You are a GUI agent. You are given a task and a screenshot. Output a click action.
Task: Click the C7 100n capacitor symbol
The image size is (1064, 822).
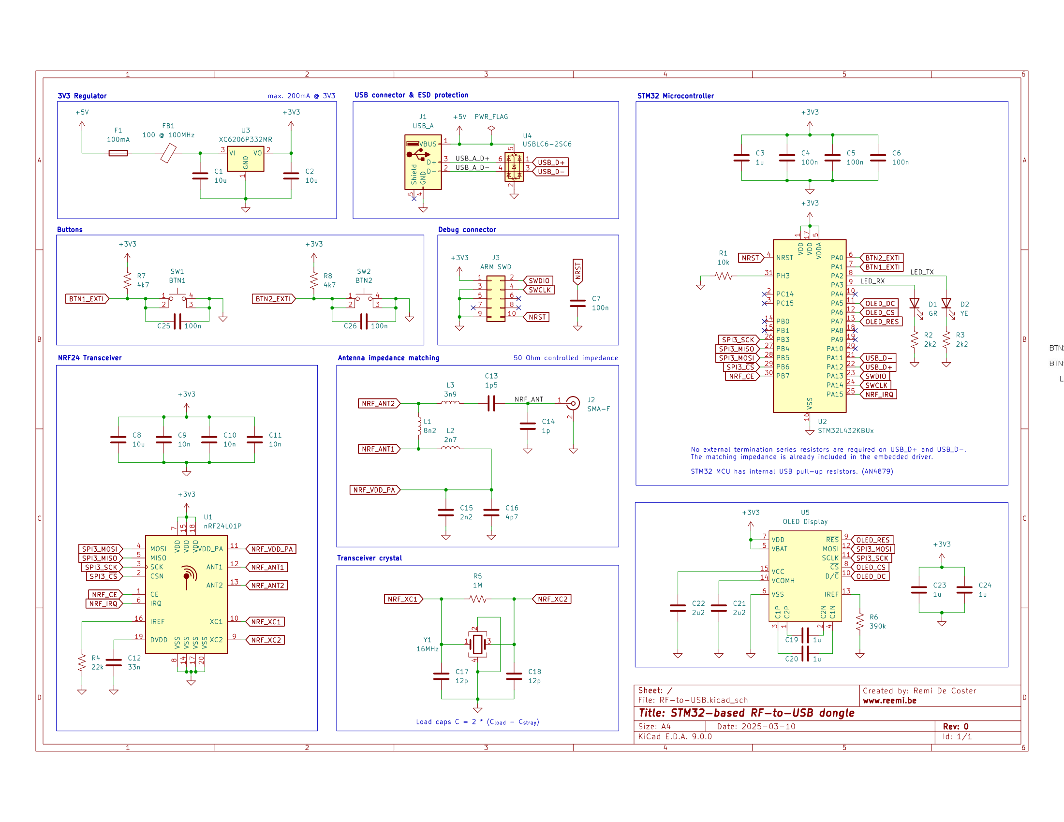[x=578, y=303]
